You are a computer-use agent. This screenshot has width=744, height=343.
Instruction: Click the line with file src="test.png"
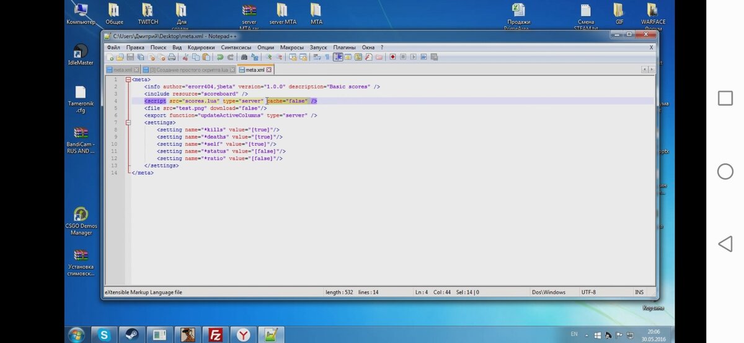tap(205, 108)
